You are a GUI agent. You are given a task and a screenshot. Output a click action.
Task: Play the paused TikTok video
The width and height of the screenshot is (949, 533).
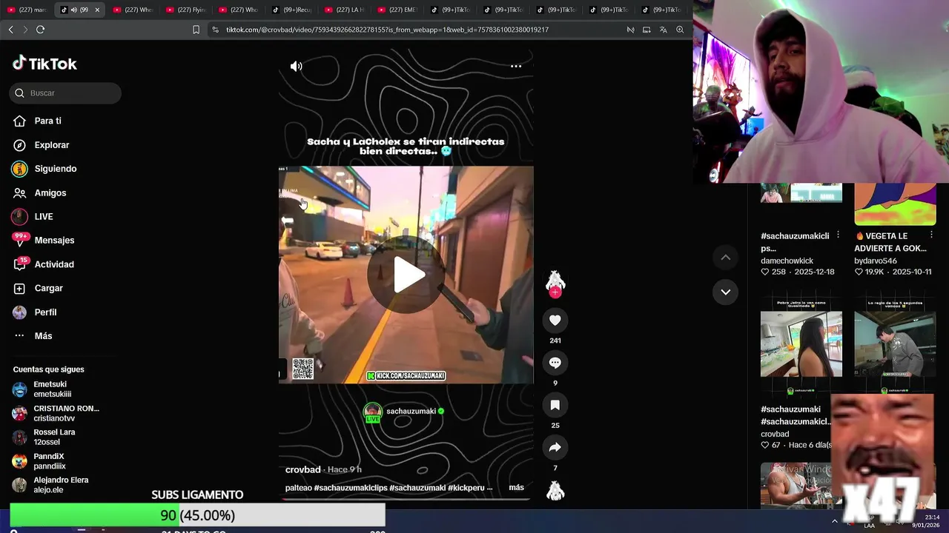click(406, 275)
